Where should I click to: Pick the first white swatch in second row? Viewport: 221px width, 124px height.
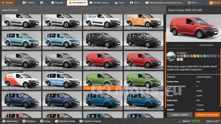point(178,60)
